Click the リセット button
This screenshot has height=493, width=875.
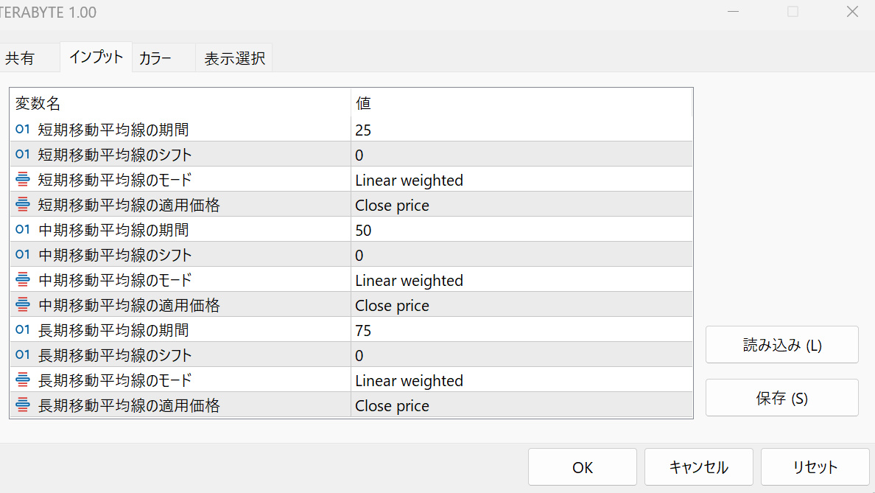point(815,467)
